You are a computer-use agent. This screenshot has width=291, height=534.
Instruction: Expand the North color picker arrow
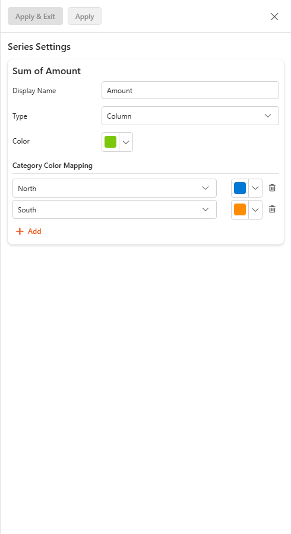click(255, 188)
